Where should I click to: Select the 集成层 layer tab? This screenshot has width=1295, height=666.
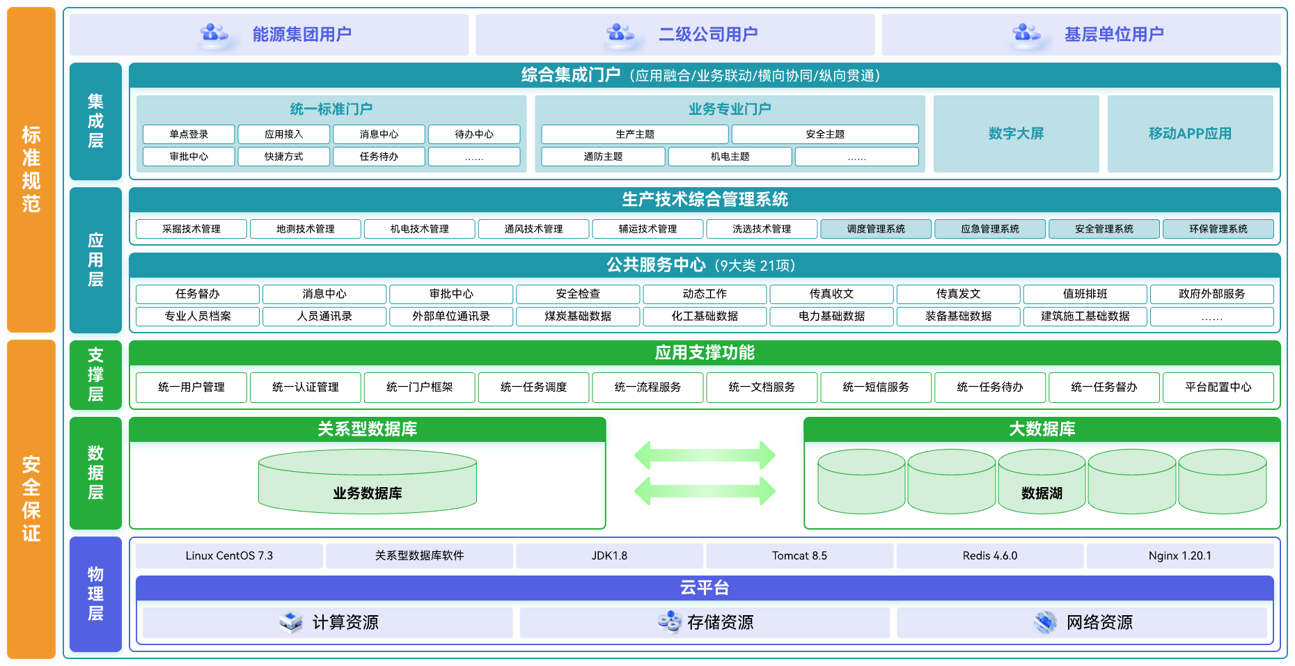[x=95, y=121]
